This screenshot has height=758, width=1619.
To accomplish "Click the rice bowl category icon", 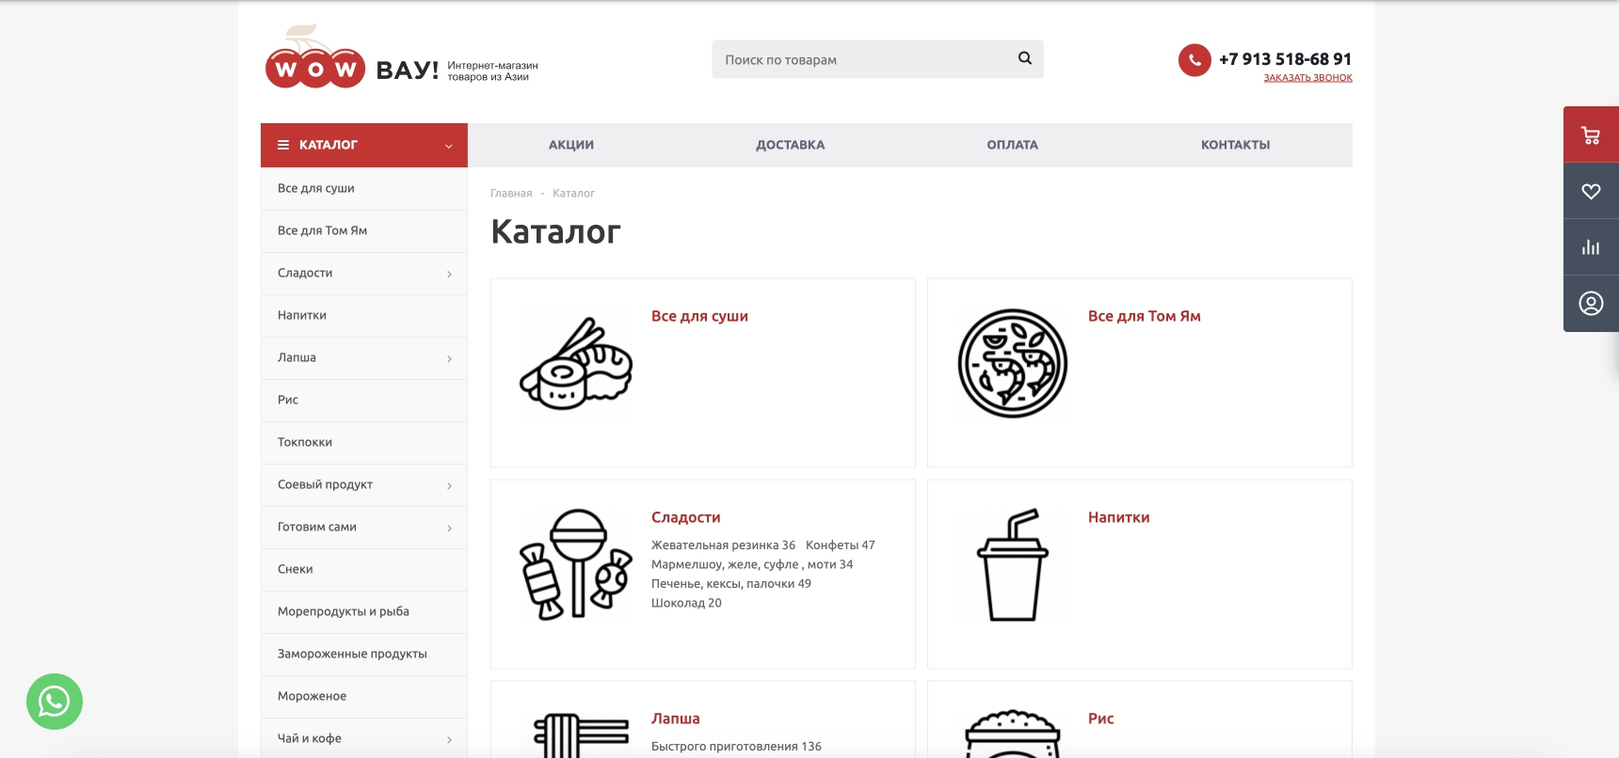I will point(1013,734).
